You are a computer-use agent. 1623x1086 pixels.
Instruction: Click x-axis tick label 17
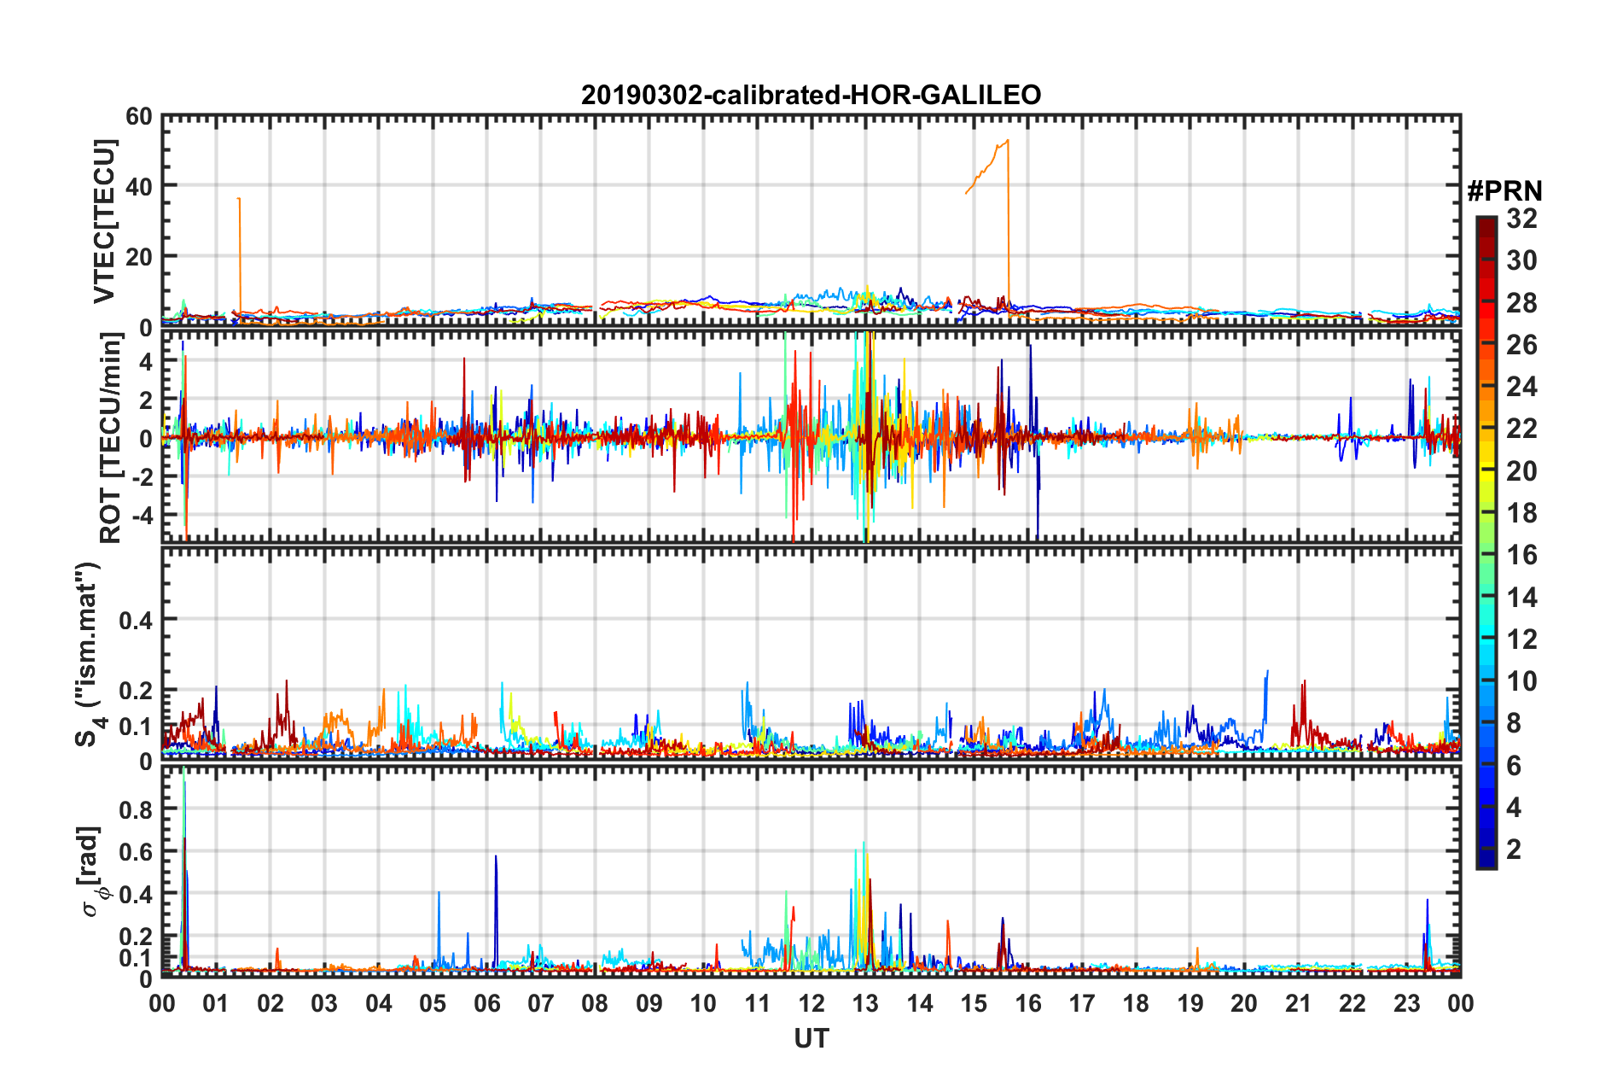[x=1082, y=1003]
